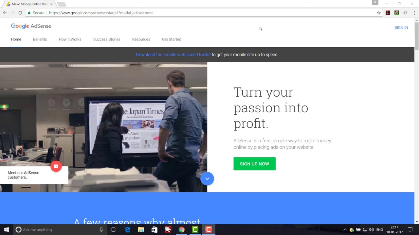Screen dimensions: 419x235
Task: Reload the page with the refresh icon
Action: coord(20,13)
